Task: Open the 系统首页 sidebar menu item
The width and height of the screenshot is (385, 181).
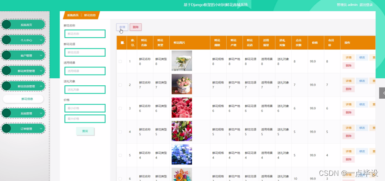Action: coord(23,25)
